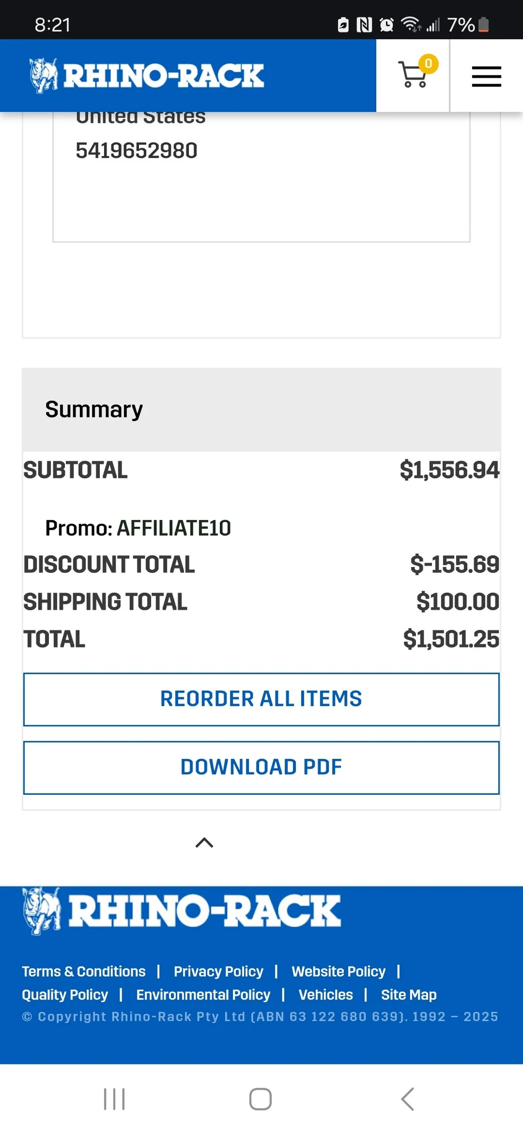The width and height of the screenshot is (523, 1134).
Task: Click Reorder All Items button
Action: (x=261, y=699)
